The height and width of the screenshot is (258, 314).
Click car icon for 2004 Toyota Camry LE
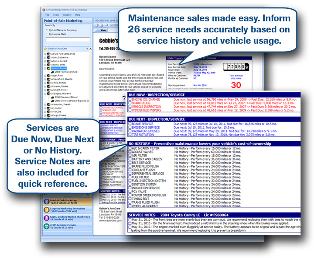pyautogui.click(x=52, y=72)
